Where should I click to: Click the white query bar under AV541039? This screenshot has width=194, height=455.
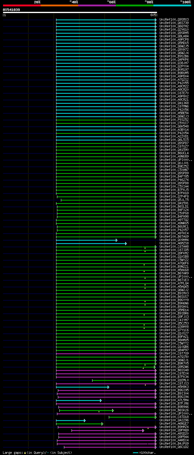pyautogui.click(x=80, y=12)
